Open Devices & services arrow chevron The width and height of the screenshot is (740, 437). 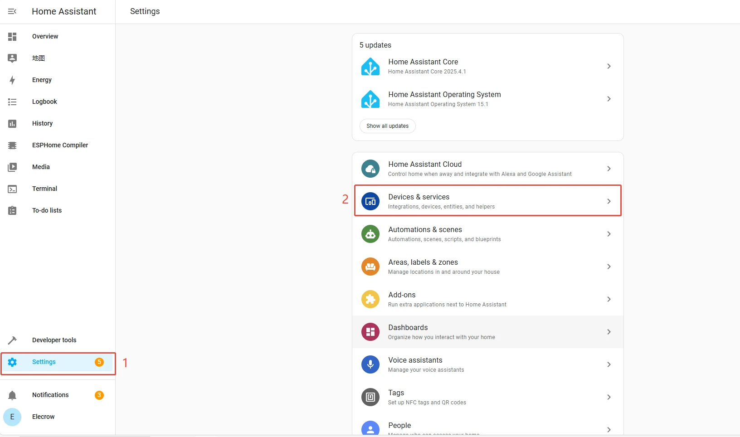click(x=609, y=201)
